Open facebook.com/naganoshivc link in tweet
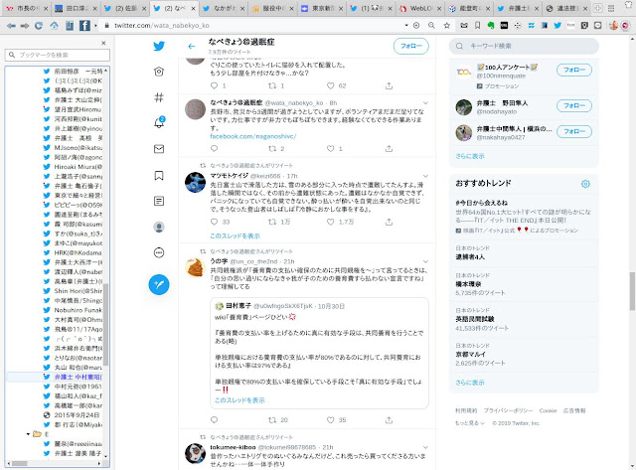This screenshot has width=636, height=470. pos(253,137)
